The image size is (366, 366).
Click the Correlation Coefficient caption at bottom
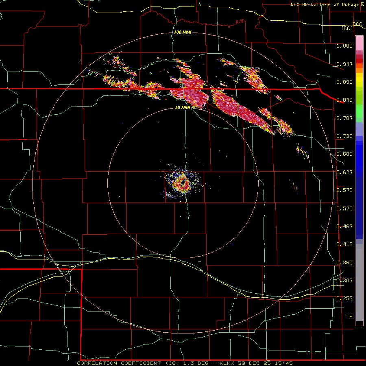[185, 363]
